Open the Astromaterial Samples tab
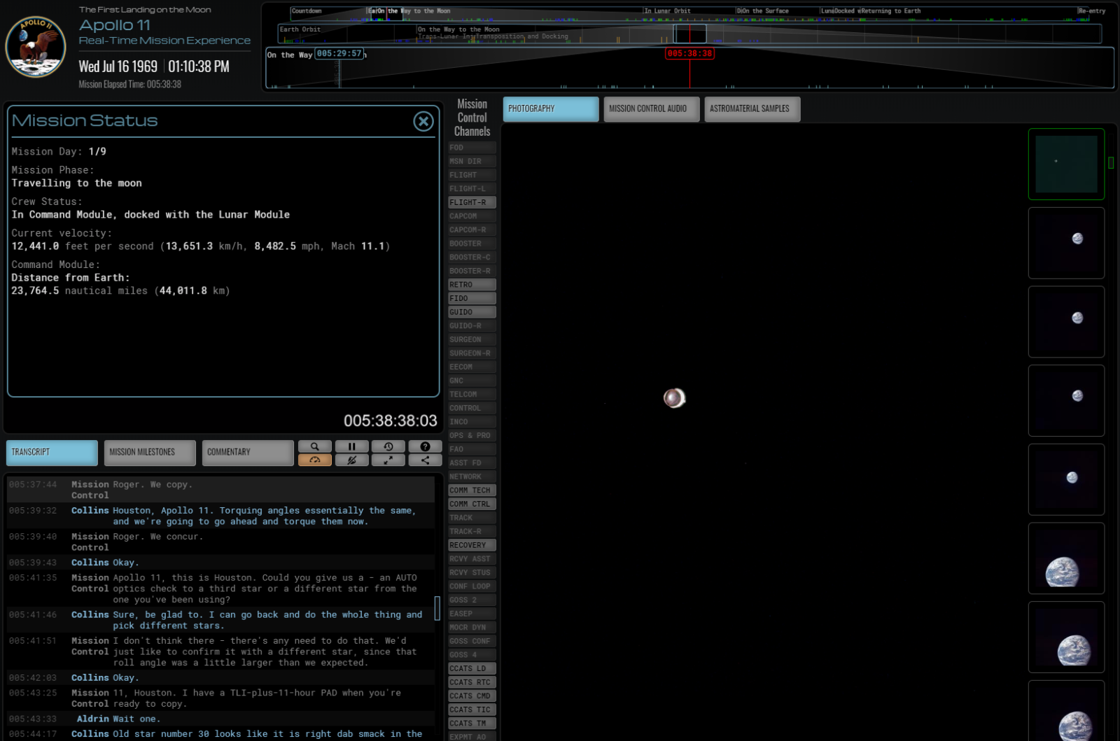1120x741 pixels. 752,109
